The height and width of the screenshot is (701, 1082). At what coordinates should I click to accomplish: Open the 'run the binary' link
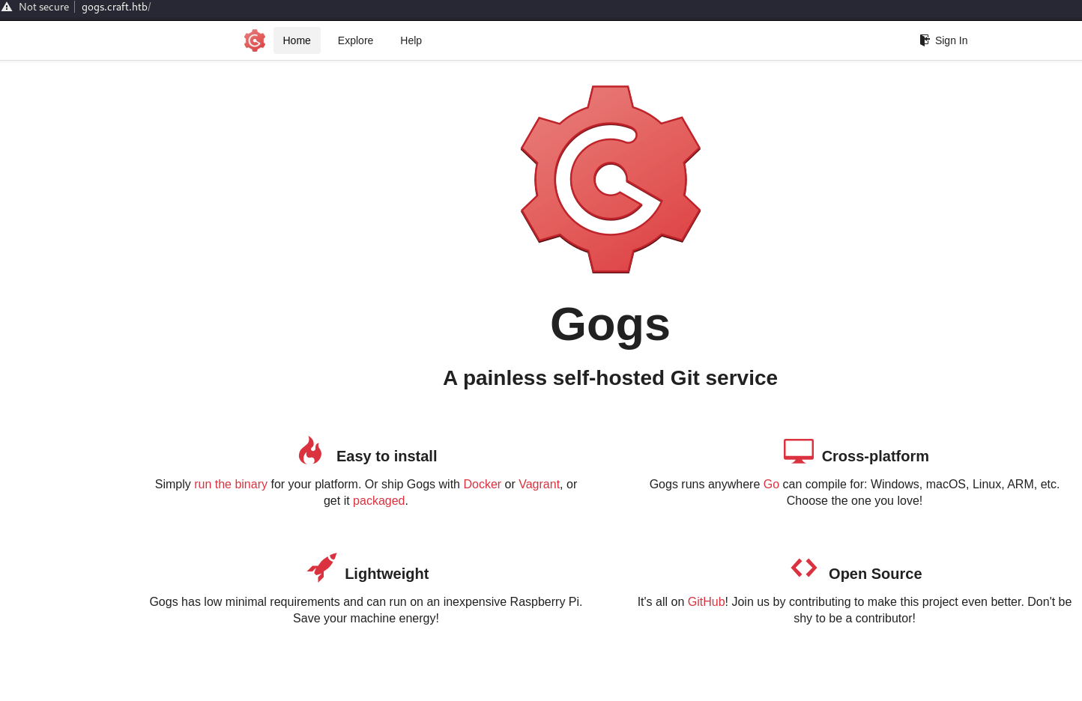[x=230, y=484]
